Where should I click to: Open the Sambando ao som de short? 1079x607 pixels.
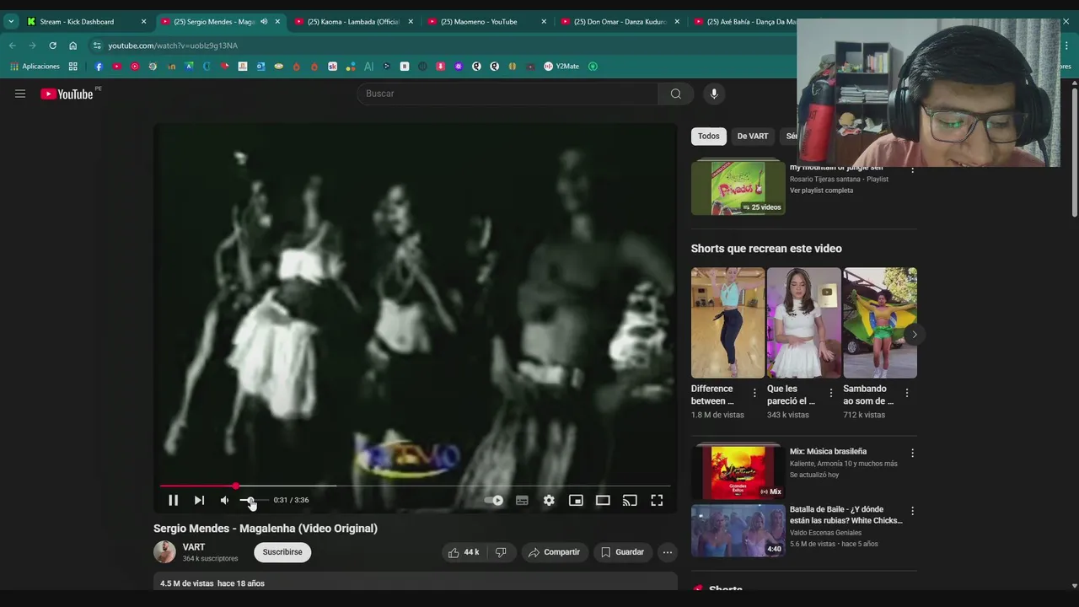[880, 323]
